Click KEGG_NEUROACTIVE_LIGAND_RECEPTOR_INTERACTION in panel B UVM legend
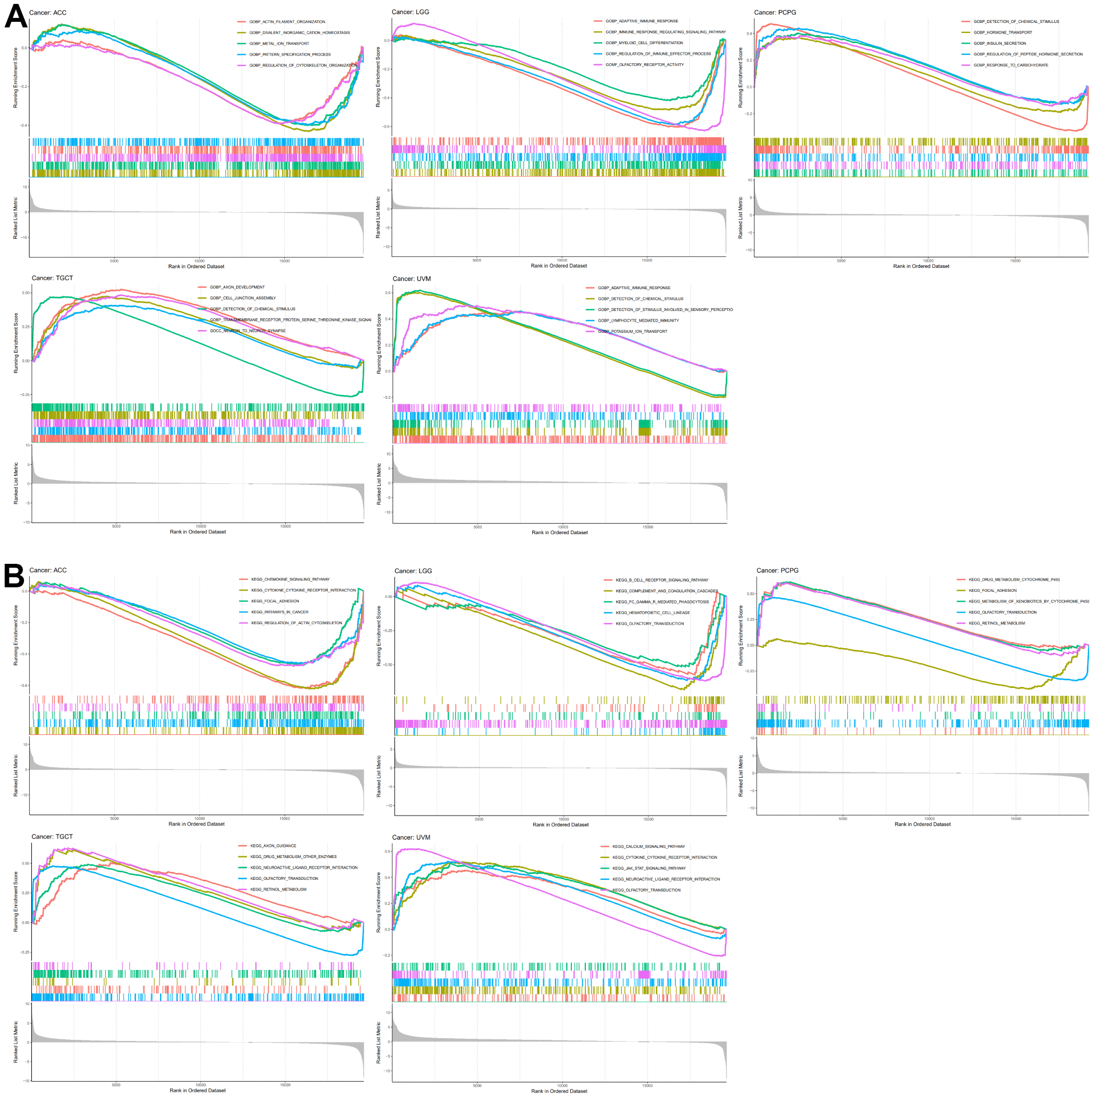Viewport: 1094px width, 1098px height. point(666,879)
